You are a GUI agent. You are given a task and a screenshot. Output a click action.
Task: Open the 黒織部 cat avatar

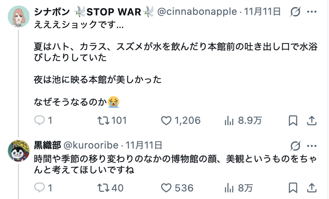18,151
